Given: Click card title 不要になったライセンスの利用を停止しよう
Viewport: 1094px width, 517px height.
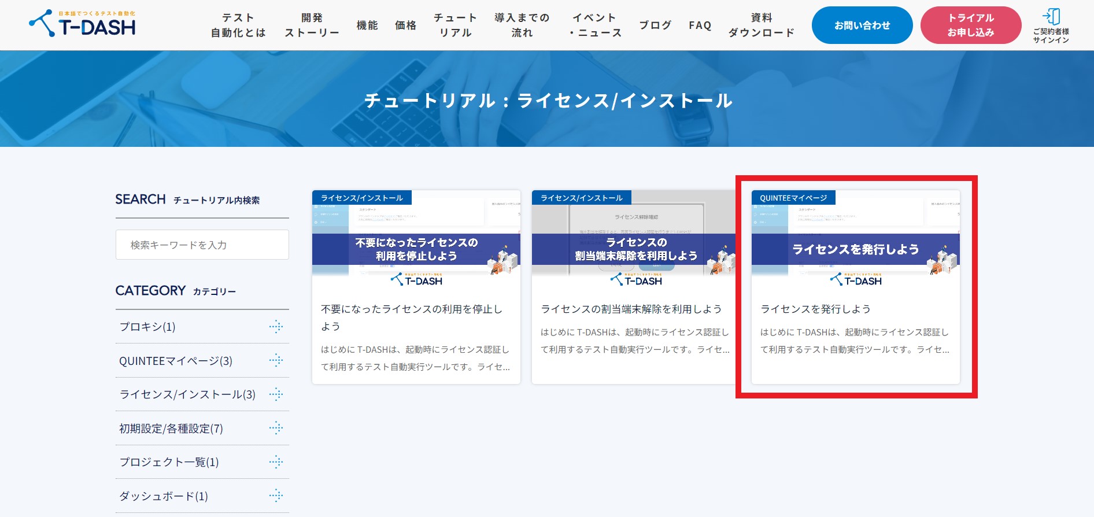Looking at the screenshot, I should click(x=412, y=317).
